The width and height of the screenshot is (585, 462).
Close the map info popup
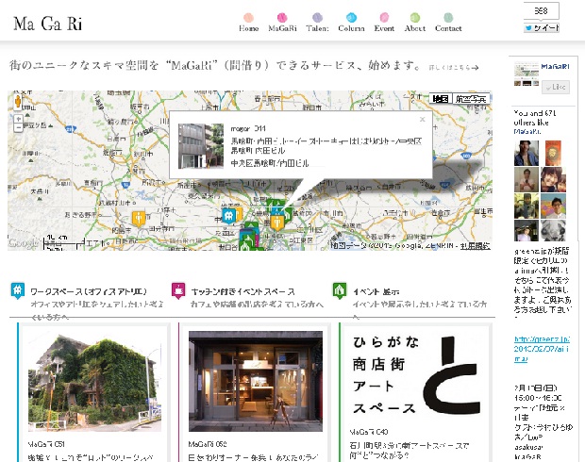(423, 120)
